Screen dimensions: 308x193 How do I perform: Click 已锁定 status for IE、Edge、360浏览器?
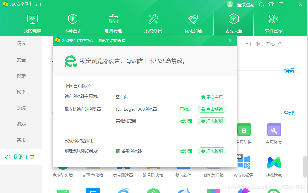pyautogui.click(x=186, y=109)
